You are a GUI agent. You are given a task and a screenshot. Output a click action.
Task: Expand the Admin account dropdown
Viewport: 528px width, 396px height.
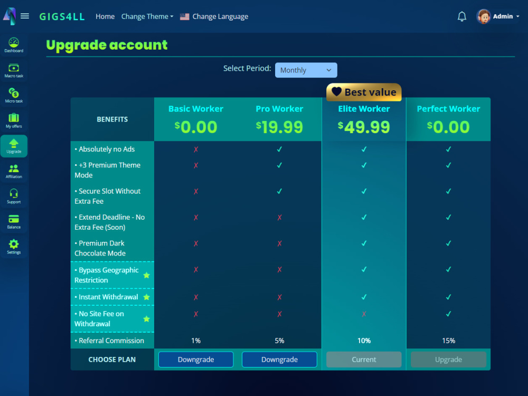pos(506,16)
